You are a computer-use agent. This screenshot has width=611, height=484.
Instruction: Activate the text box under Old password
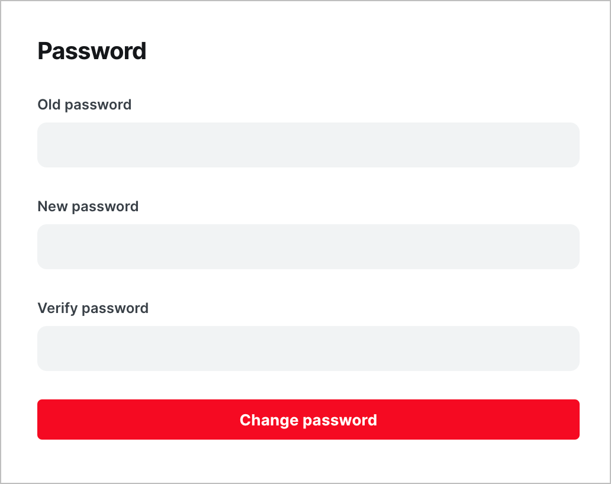click(x=308, y=145)
